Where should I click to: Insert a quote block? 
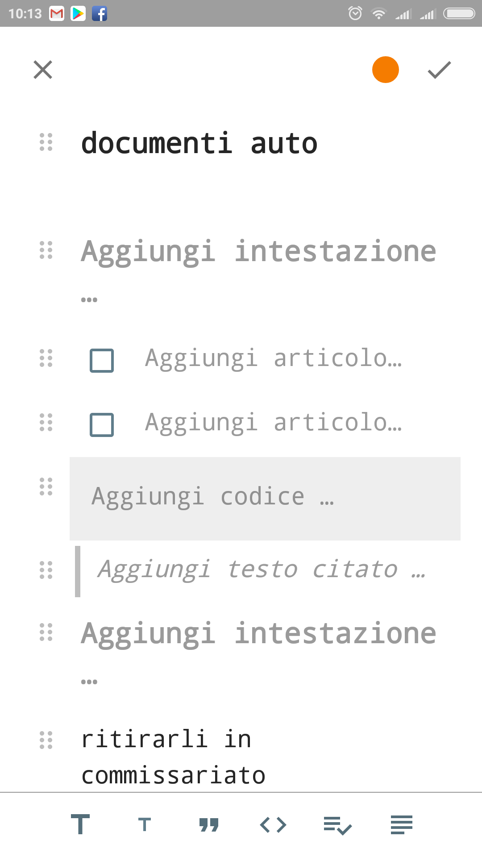click(209, 825)
